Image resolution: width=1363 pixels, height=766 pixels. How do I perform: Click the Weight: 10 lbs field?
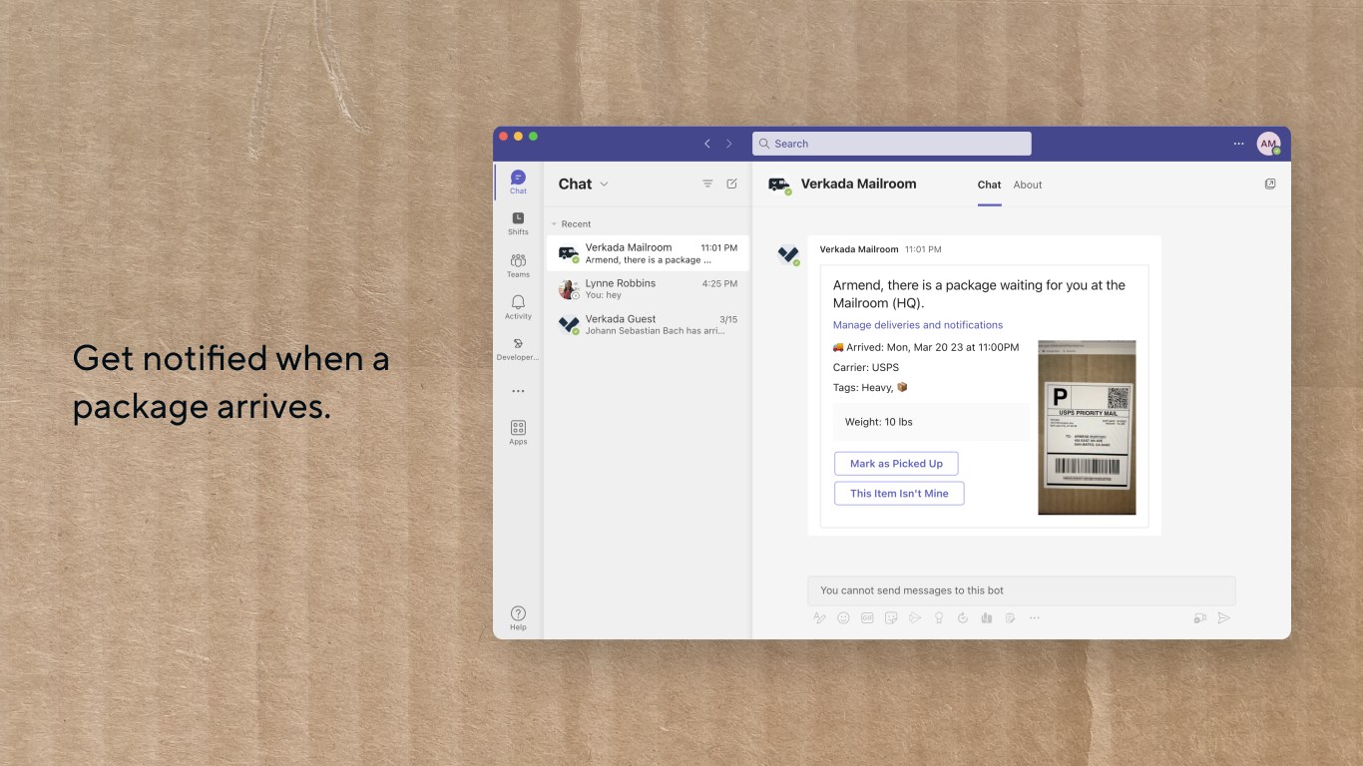click(x=931, y=422)
